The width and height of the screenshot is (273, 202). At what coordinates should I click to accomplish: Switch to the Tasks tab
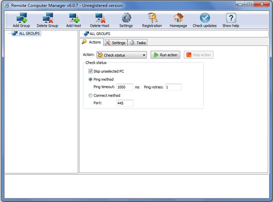[x=138, y=42]
